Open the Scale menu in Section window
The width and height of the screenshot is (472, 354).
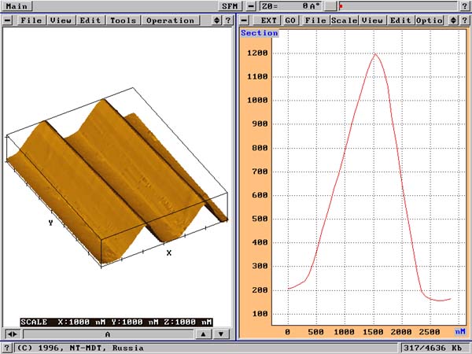point(344,20)
